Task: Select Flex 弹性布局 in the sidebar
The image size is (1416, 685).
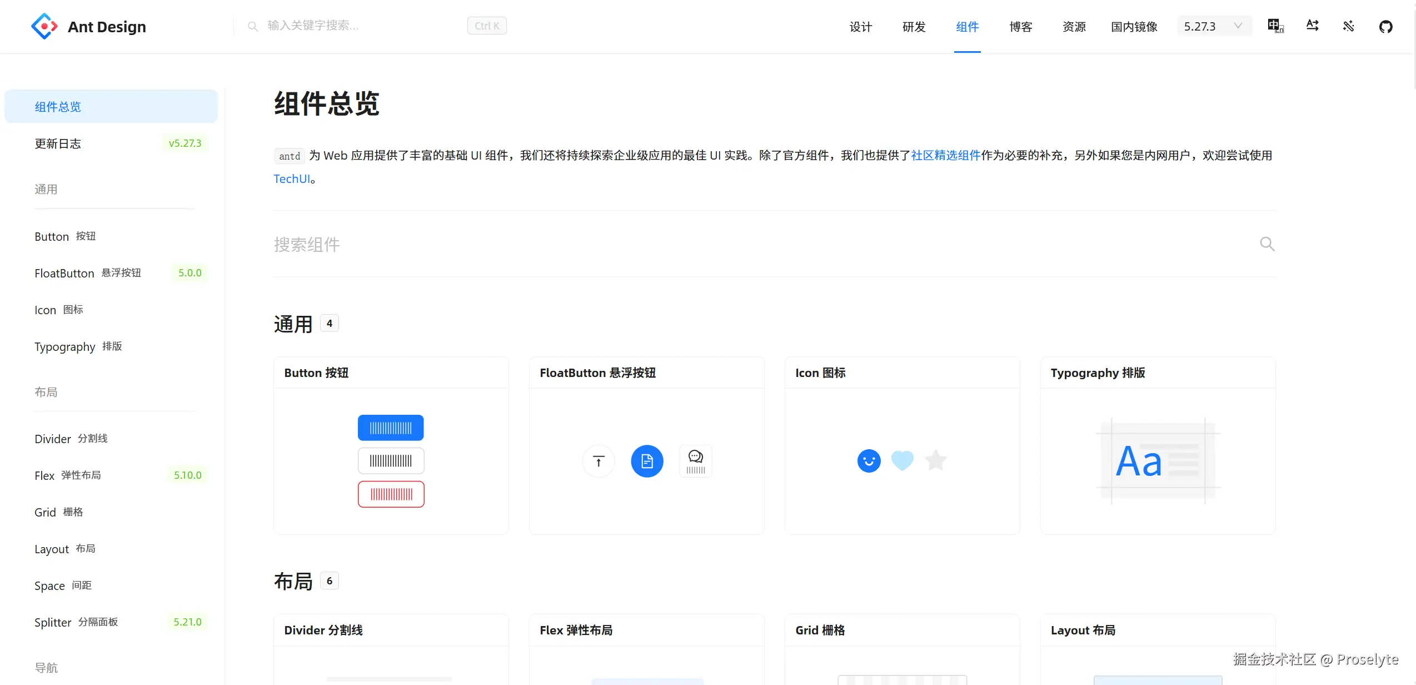Action: tap(111, 475)
